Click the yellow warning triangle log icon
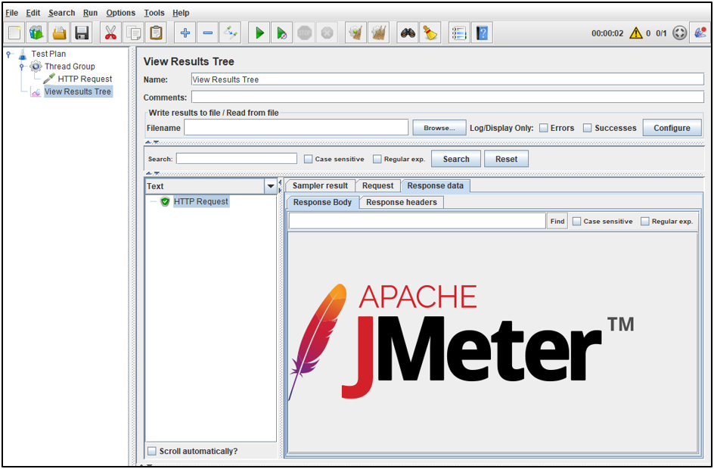The height and width of the screenshot is (469, 714). (x=635, y=33)
